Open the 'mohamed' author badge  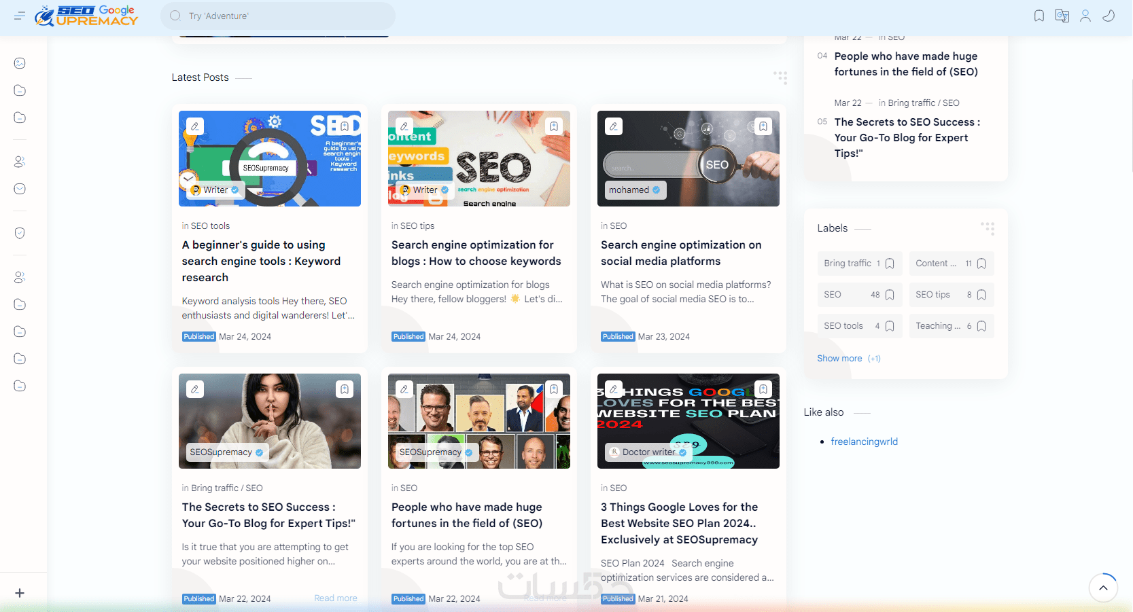click(x=635, y=190)
